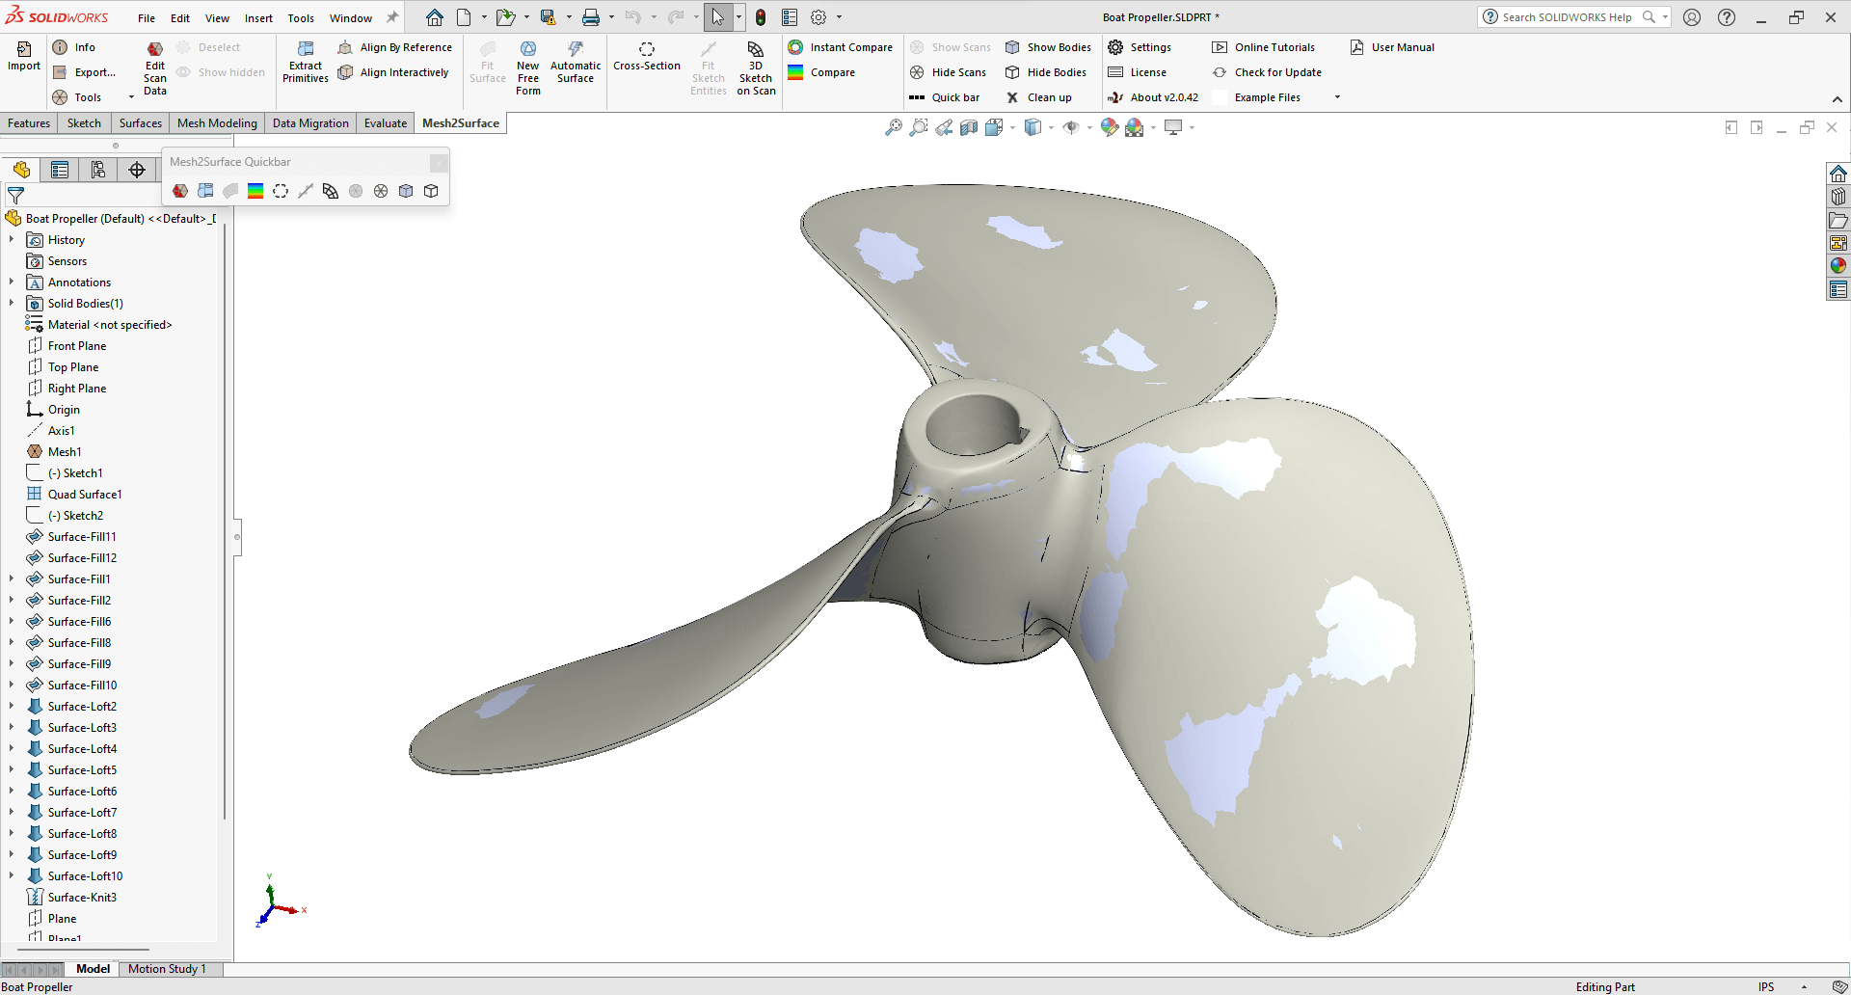The width and height of the screenshot is (1851, 995).
Task: Open the Online Tutorials button
Action: 1274,47
